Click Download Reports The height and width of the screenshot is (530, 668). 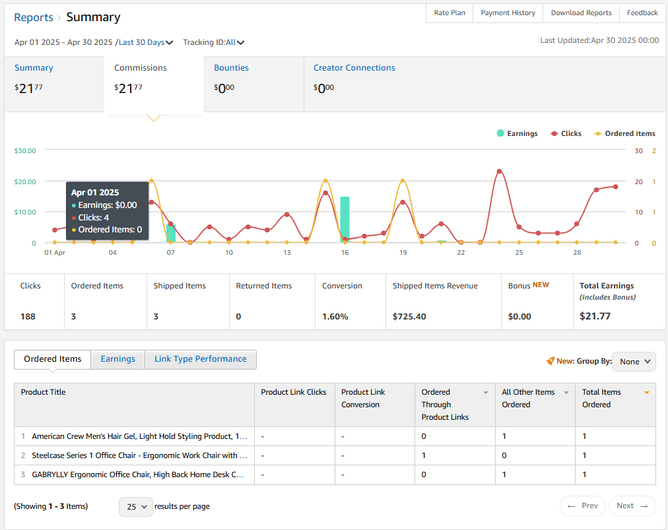581,13
